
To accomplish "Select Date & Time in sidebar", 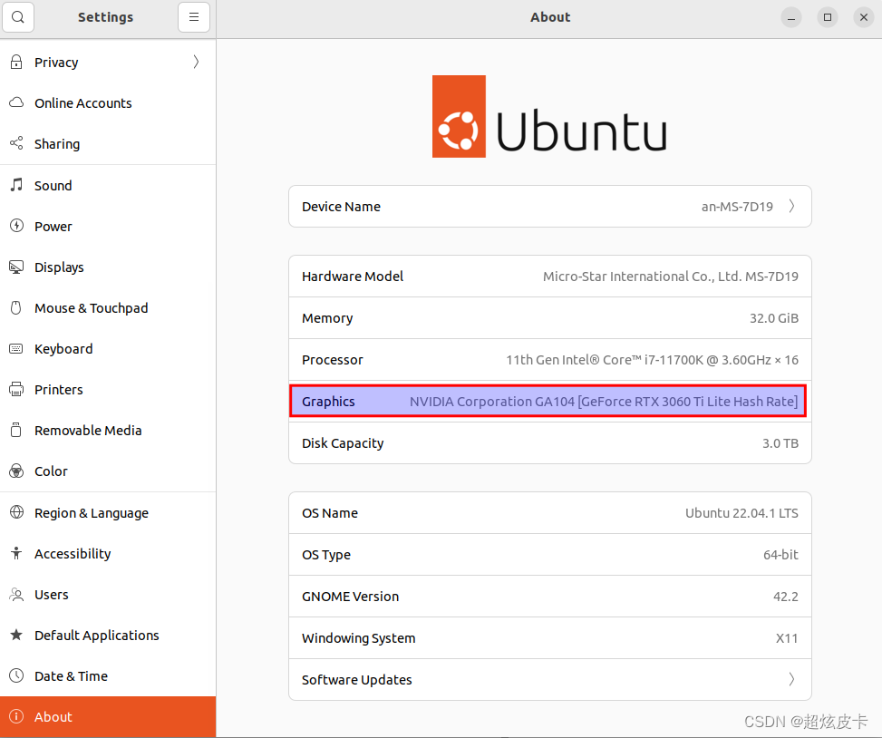I will (x=71, y=676).
